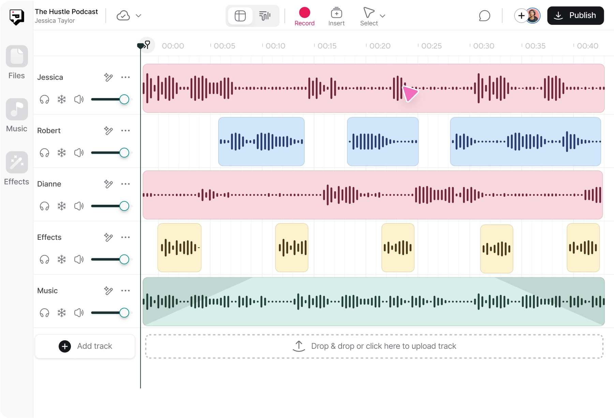614x418 pixels.
Task: Click the Publish button
Action: click(x=575, y=15)
